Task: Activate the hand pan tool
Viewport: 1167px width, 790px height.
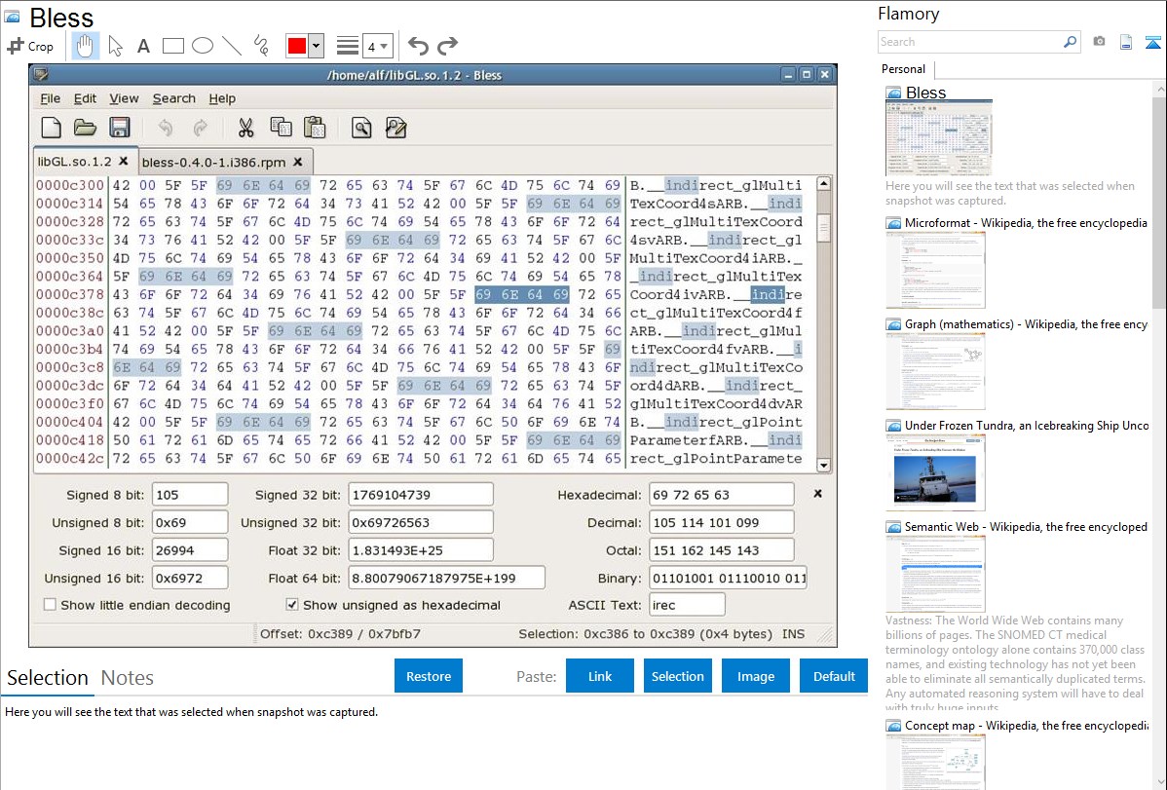Action: pos(85,46)
